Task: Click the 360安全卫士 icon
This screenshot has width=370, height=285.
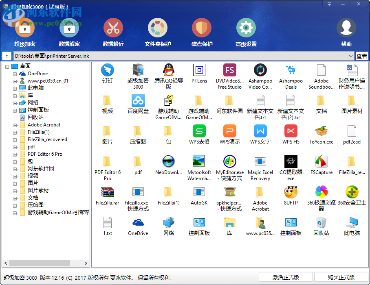Action: (352, 192)
